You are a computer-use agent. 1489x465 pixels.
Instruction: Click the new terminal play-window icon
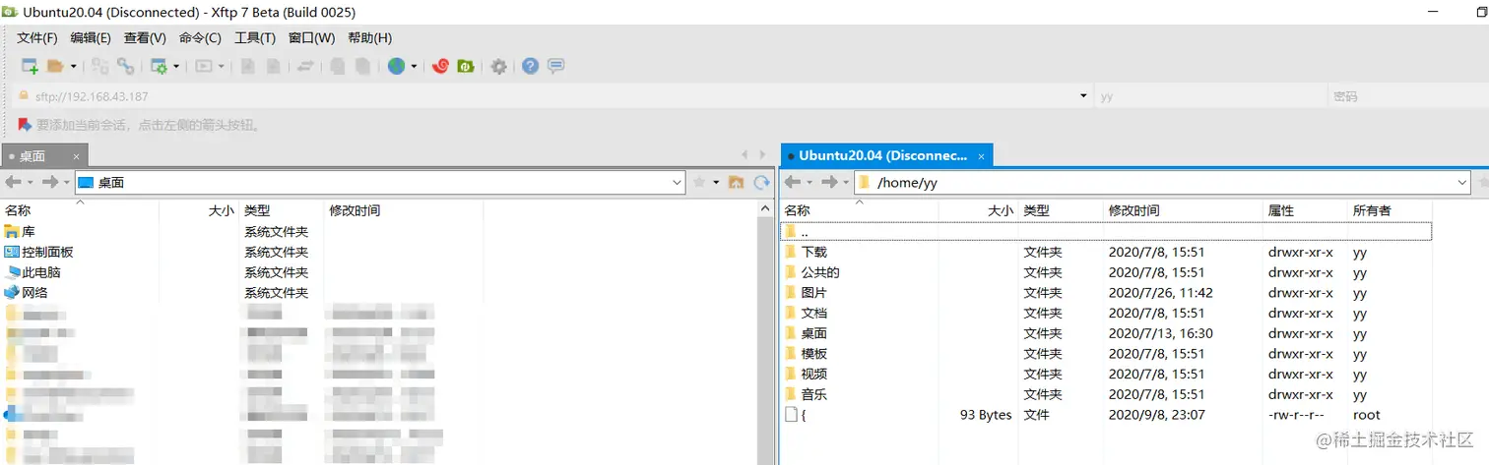tap(204, 66)
